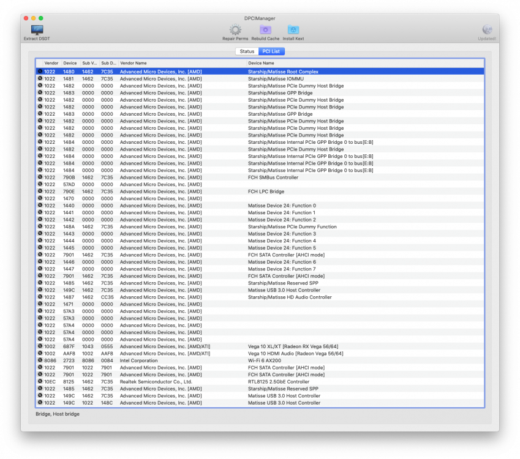Sort by the Sub D... column header
520x459 pixels.
tap(109, 63)
